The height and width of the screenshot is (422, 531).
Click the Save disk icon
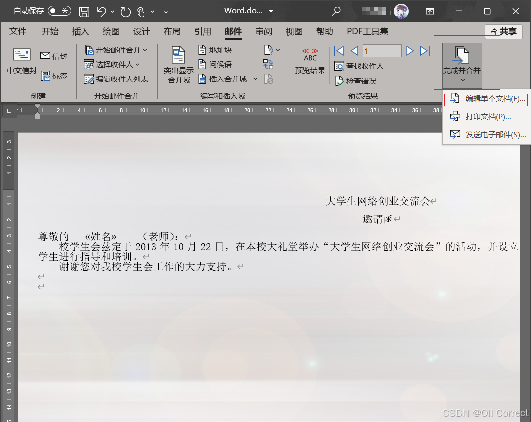[84, 12]
